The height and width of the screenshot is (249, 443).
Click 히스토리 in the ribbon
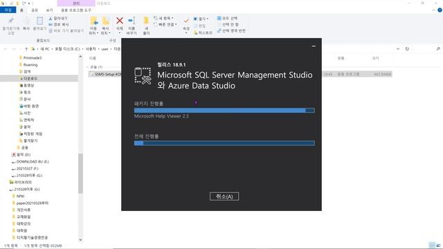point(203,33)
